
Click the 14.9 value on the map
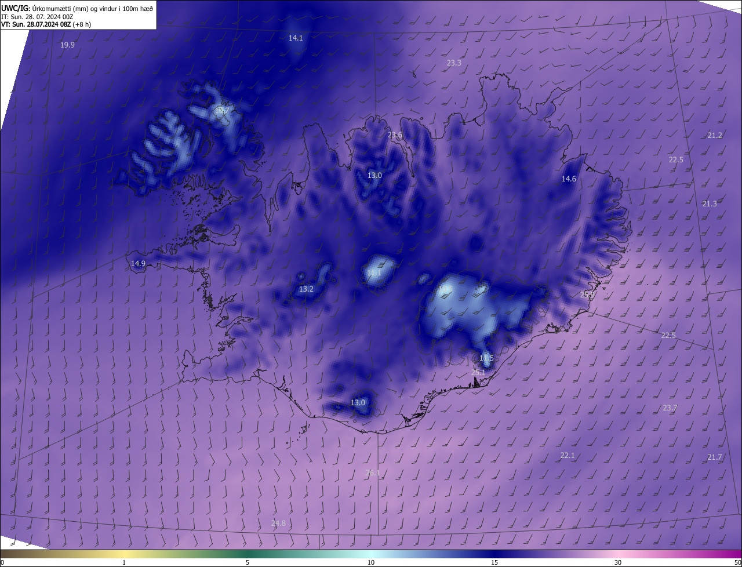click(x=138, y=263)
